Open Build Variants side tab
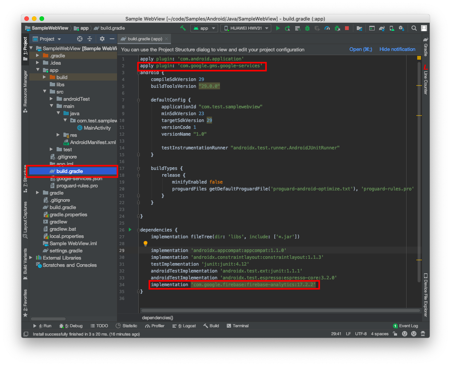The width and height of the screenshot is (451, 366). pos(25,263)
